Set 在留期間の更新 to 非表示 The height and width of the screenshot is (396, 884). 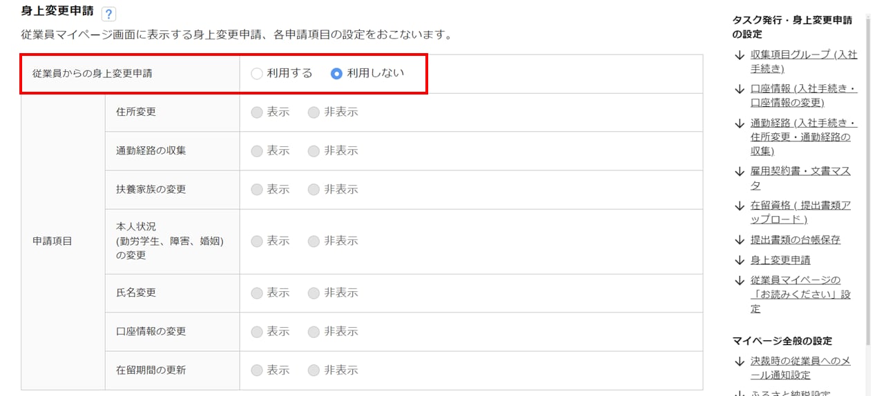(314, 370)
